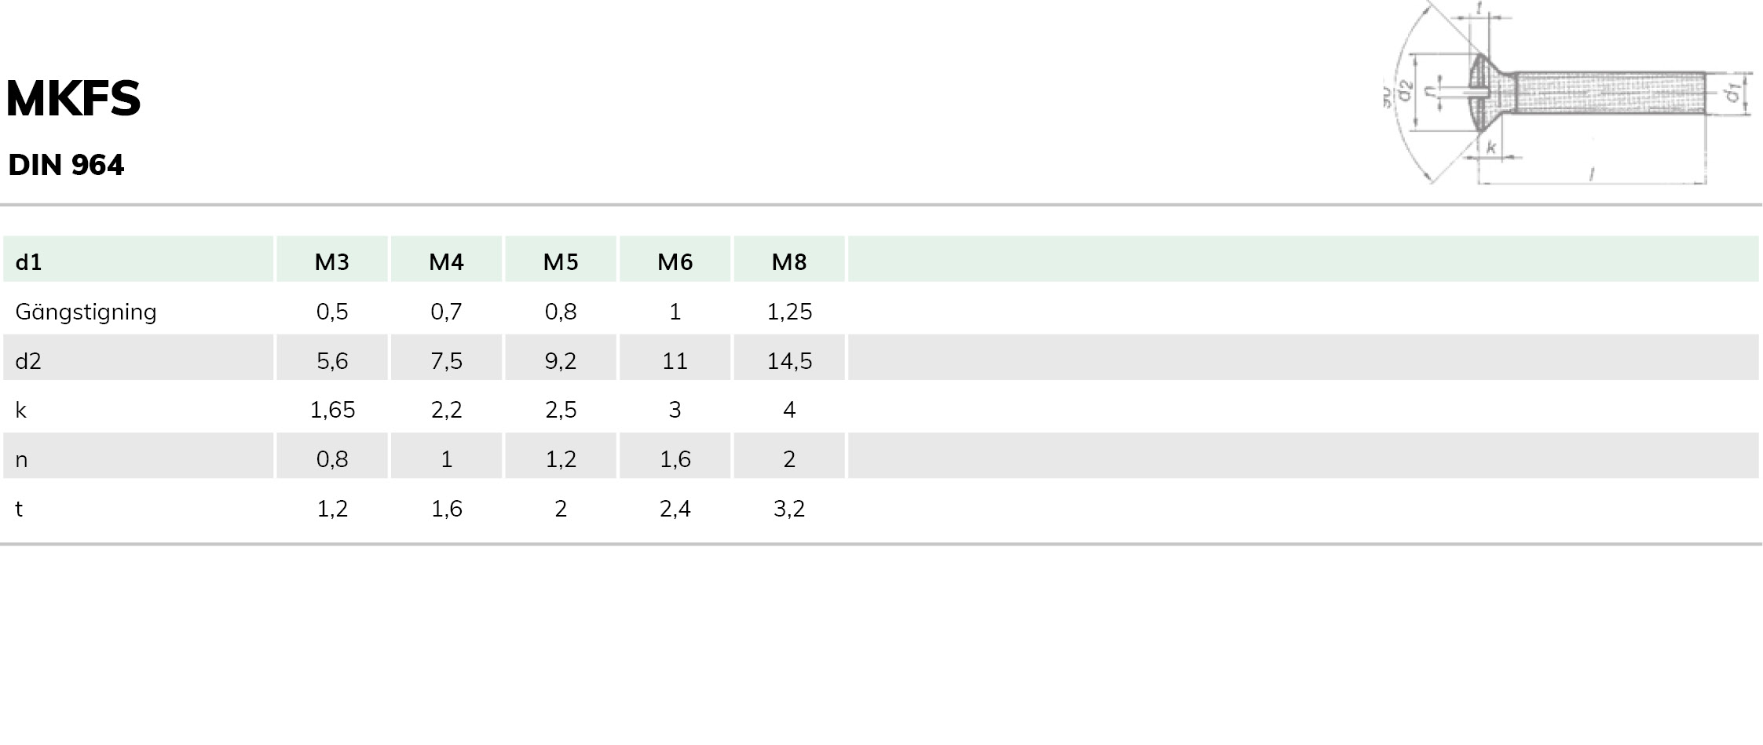
Task: Click the 9,2 d2 value for M5
Action: pyautogui.click(x=561, y=361)
